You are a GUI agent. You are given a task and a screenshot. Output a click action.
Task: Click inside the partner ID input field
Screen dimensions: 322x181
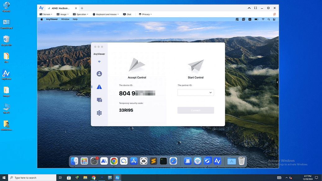point(193,93)
